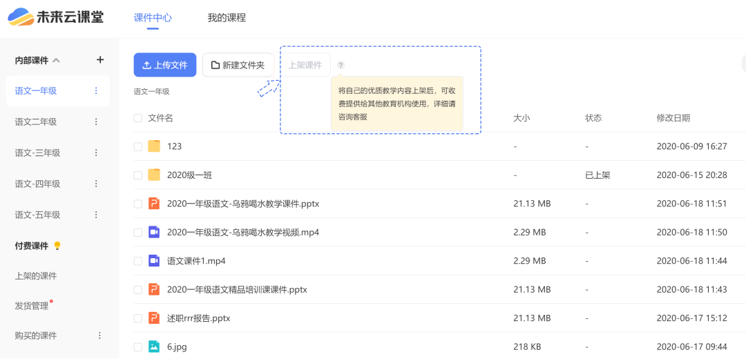Click the question mark help icon
The image size is (746, 359).
point(341,65)
